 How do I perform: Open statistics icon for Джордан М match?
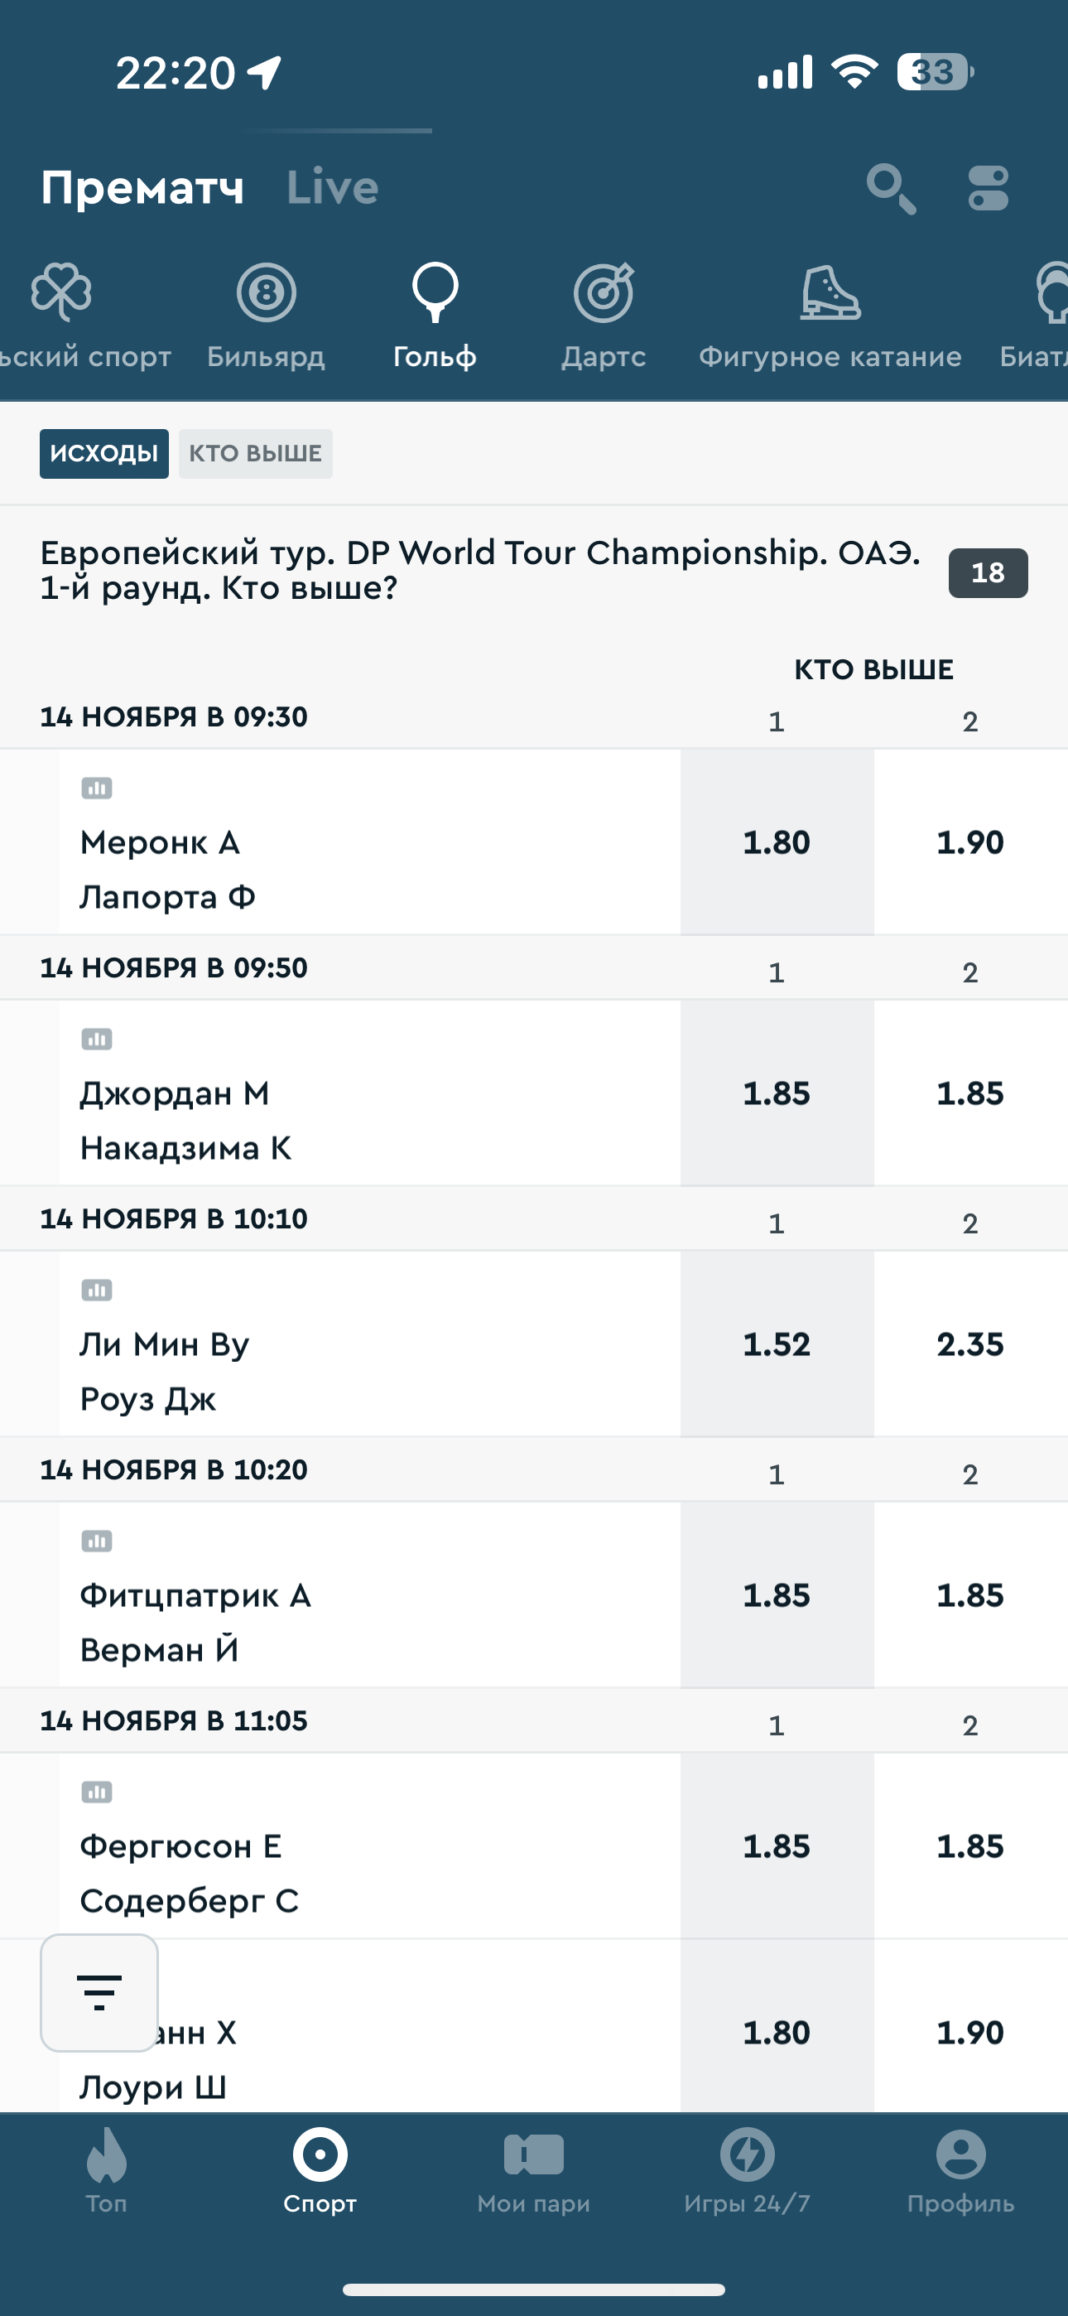click(97, 1040)
